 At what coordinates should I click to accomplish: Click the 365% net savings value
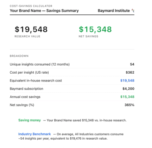(129, 105)
